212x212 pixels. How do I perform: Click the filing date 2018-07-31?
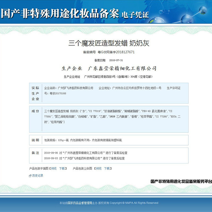(116, 60)
